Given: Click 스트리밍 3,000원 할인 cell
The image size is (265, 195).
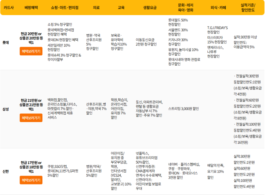Looking at the screenshot, I should (183, 109).
